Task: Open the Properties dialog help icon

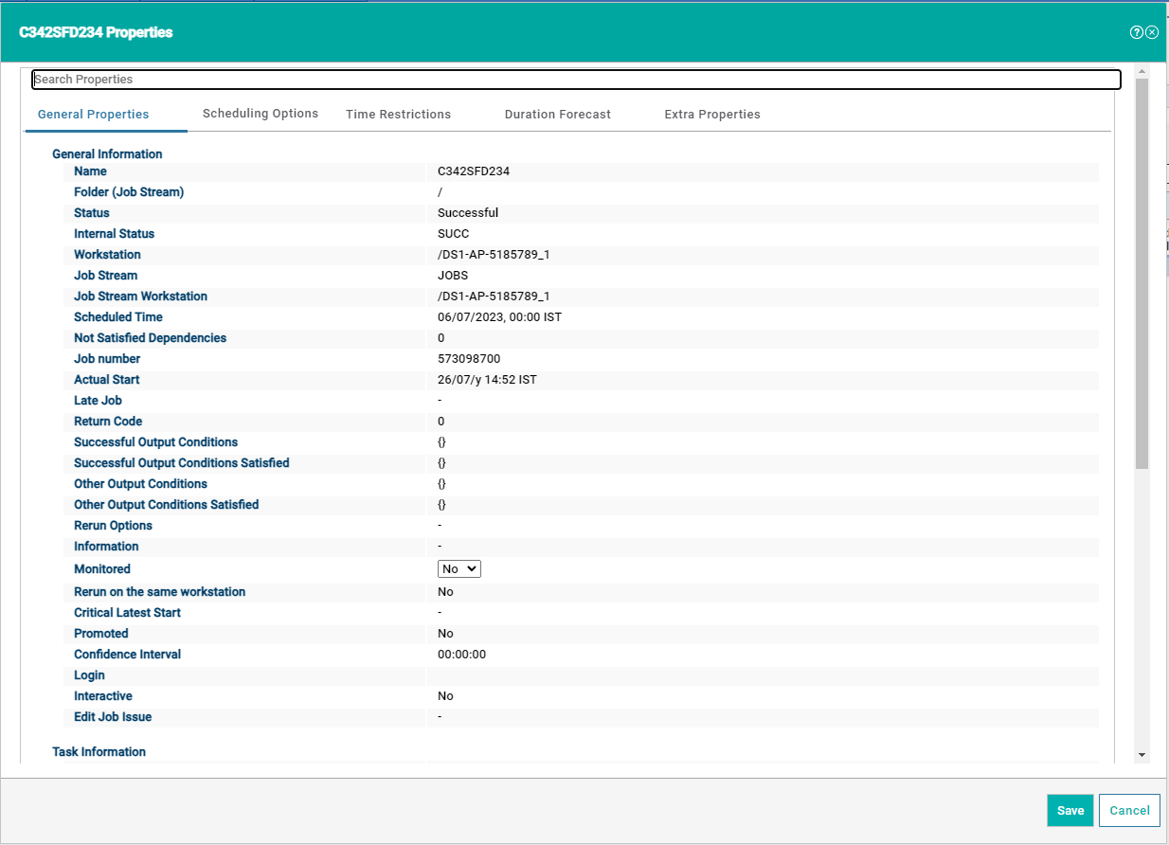Action: click(x=1136, y=31)
